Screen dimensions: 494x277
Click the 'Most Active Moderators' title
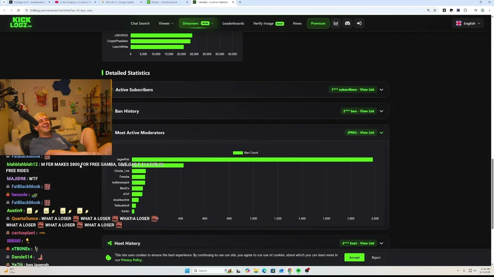click(x=140, y=133)
